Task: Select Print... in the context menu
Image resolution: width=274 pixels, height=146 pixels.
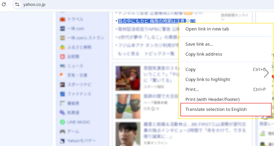Action: [x=192, y=90]
